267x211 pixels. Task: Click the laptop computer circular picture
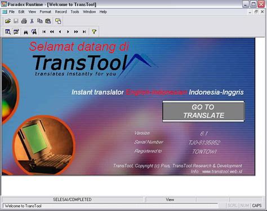(44, 144)
